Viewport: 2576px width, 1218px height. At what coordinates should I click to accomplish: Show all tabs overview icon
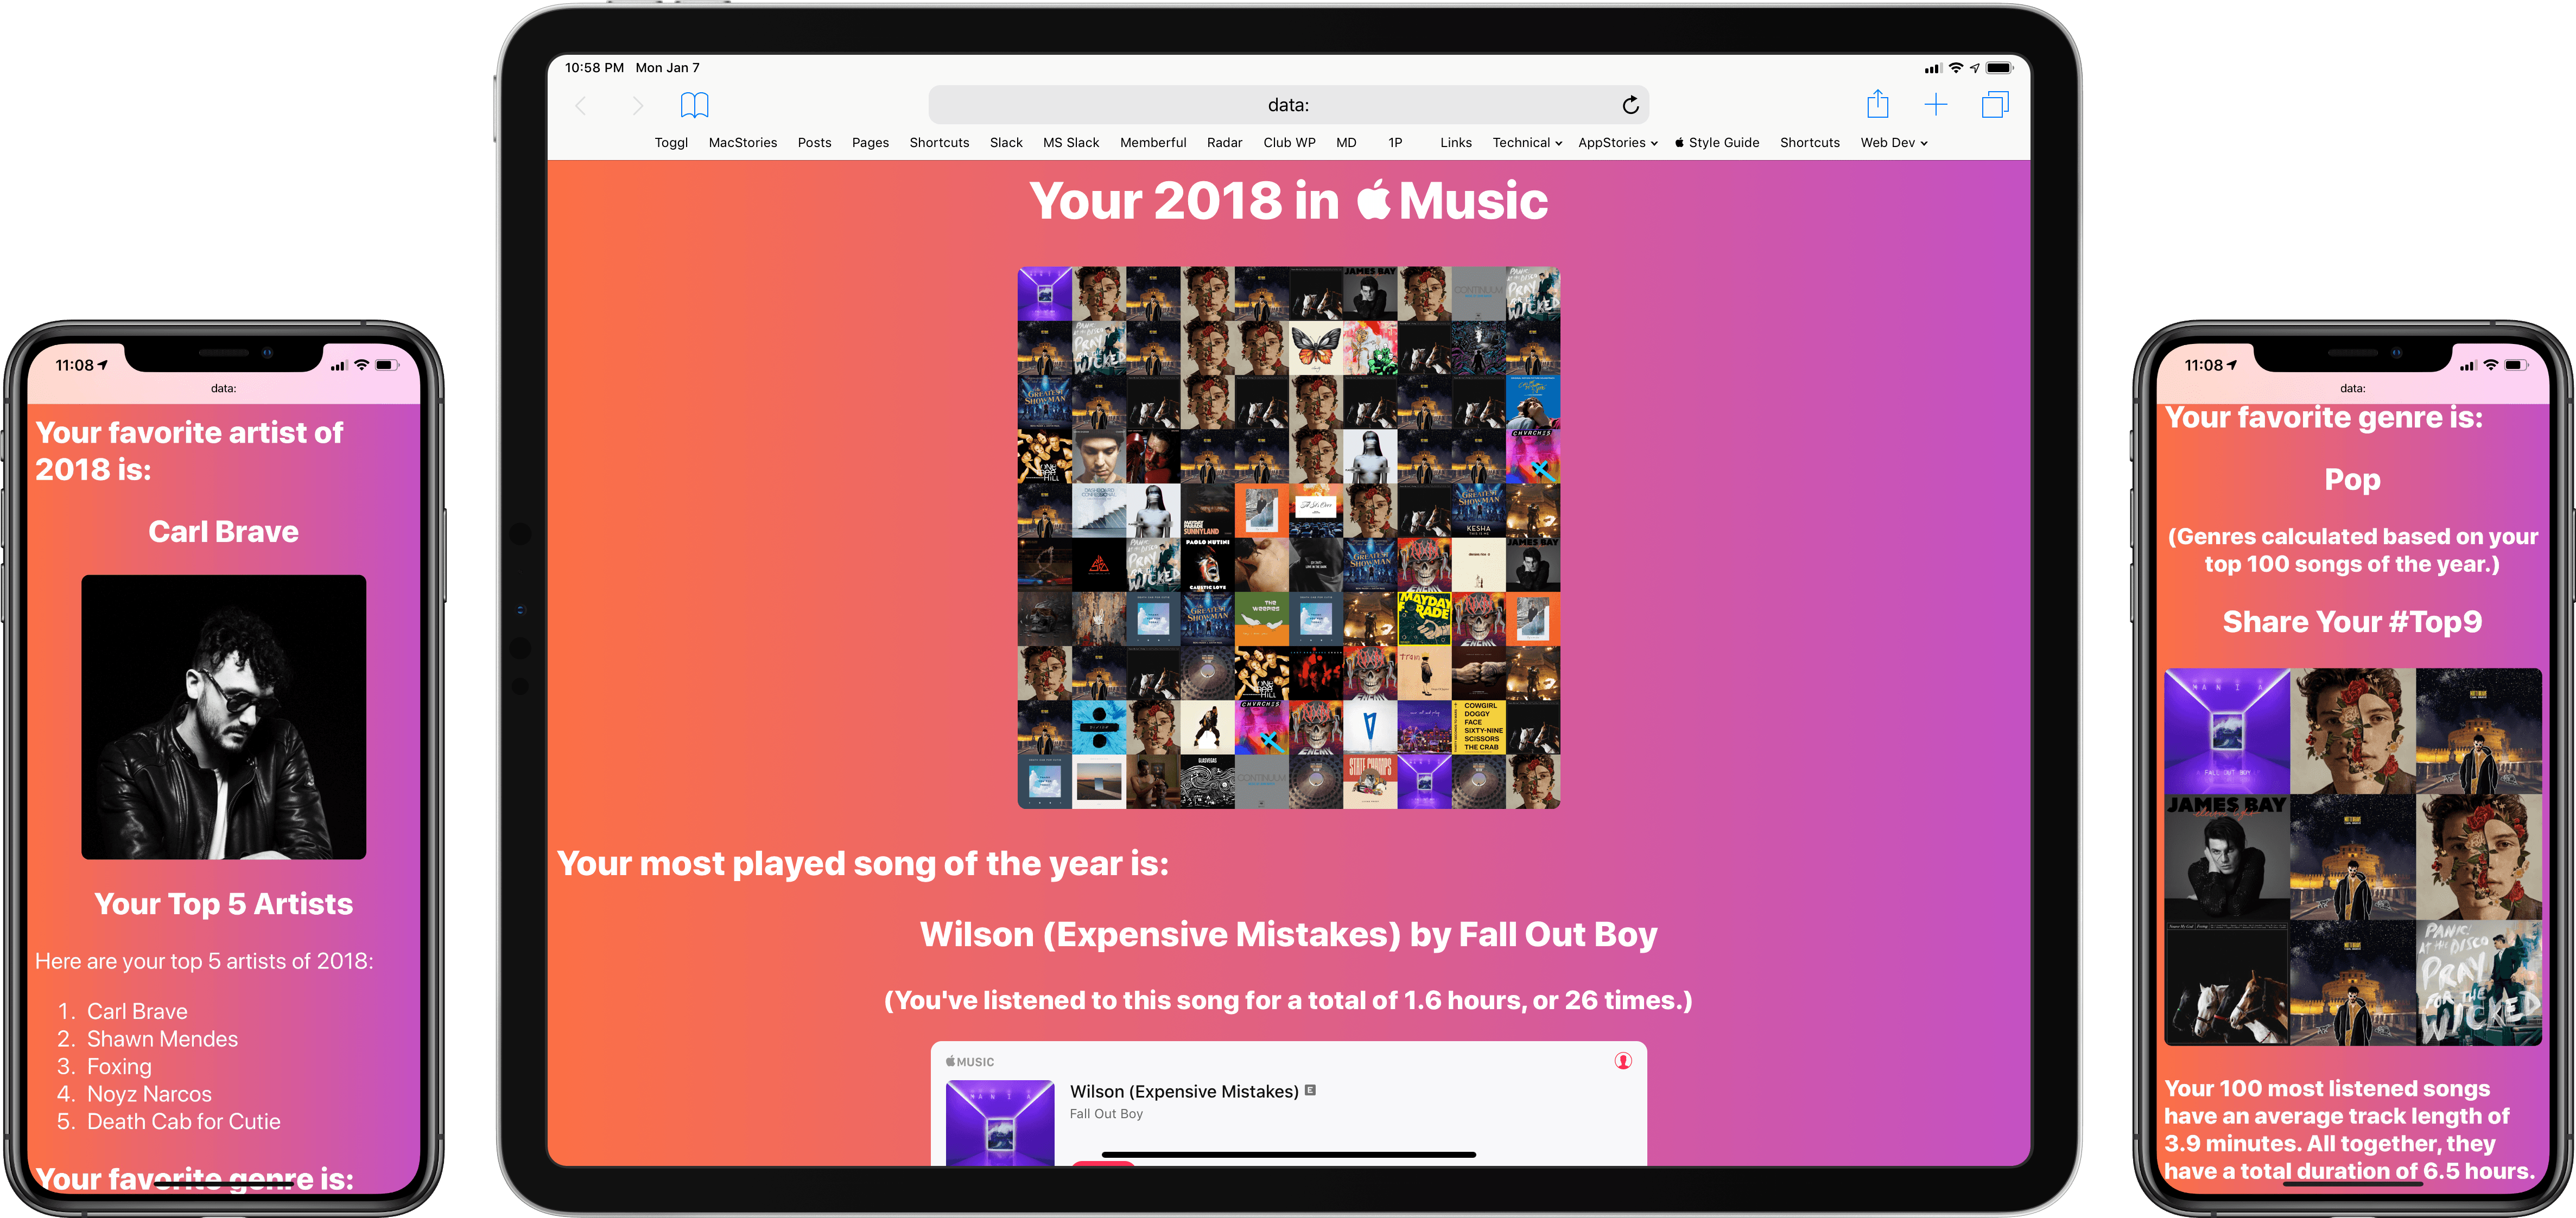tap(1994, 105)
